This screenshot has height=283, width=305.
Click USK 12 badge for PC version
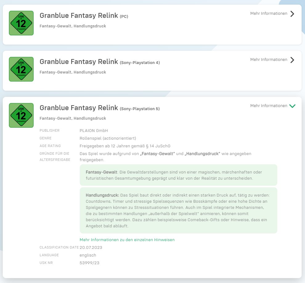[x=21, y=23]
